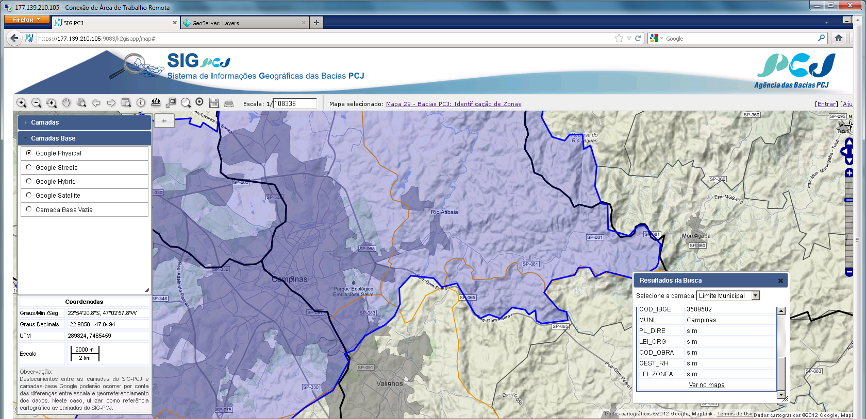866x419 pixels.
Task: Click the Campinas MUNI value cell
Action: (x=730, y=320)
